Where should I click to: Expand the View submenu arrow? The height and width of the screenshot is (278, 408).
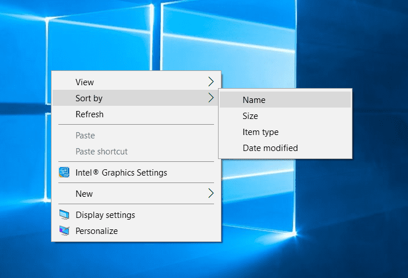(211, 82)
